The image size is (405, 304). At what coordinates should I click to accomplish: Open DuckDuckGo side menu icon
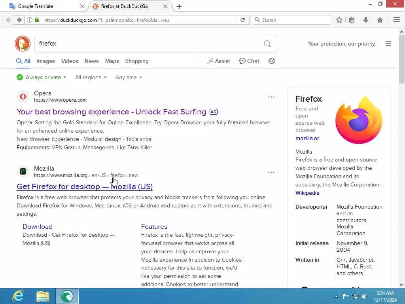tap(388, 44)
